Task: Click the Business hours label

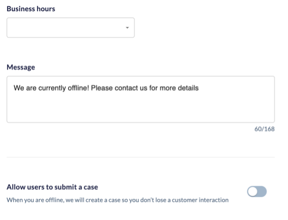Action: pos(31,9)
